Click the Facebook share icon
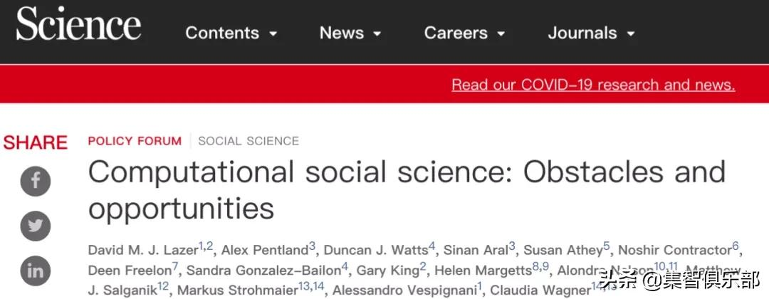769x299 pixels. click(x=36, y=180)
